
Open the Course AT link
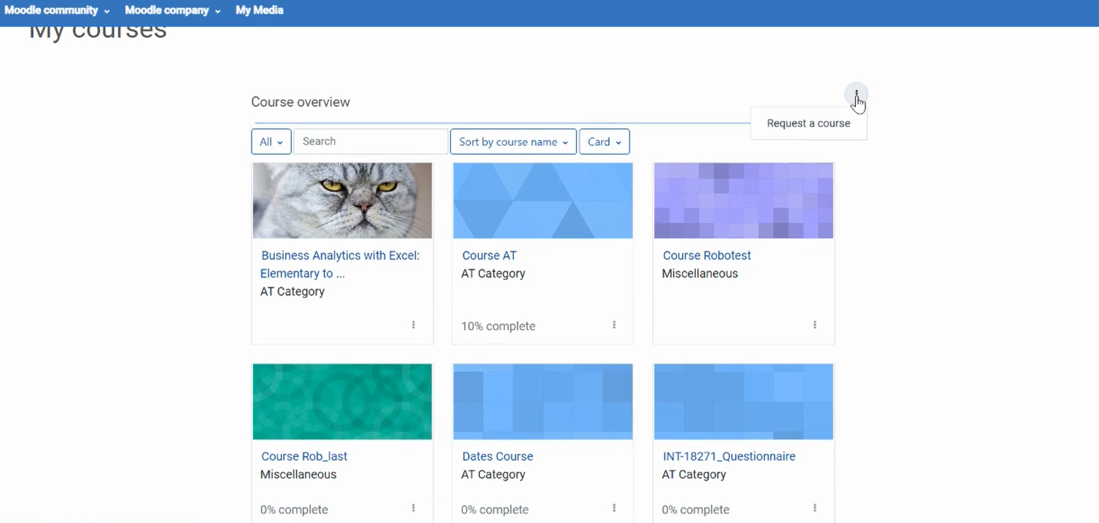pos(489,256)
